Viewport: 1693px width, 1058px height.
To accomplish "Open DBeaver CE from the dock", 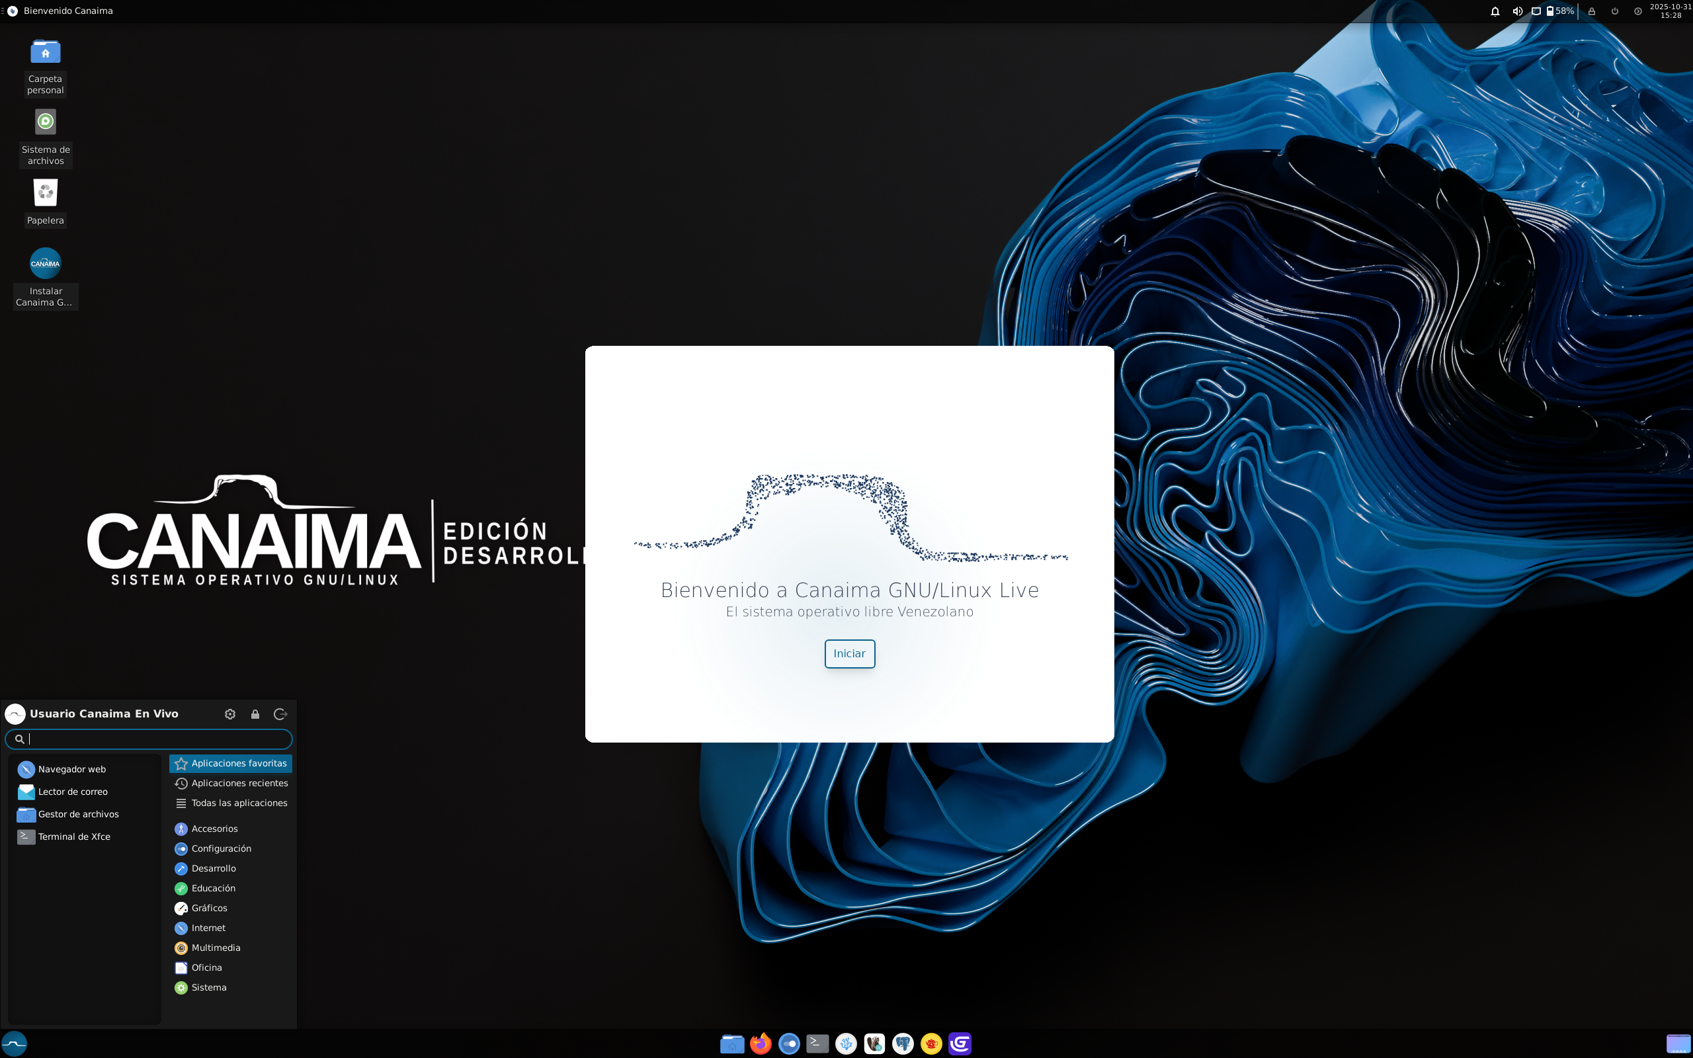I will [874, 1043].
